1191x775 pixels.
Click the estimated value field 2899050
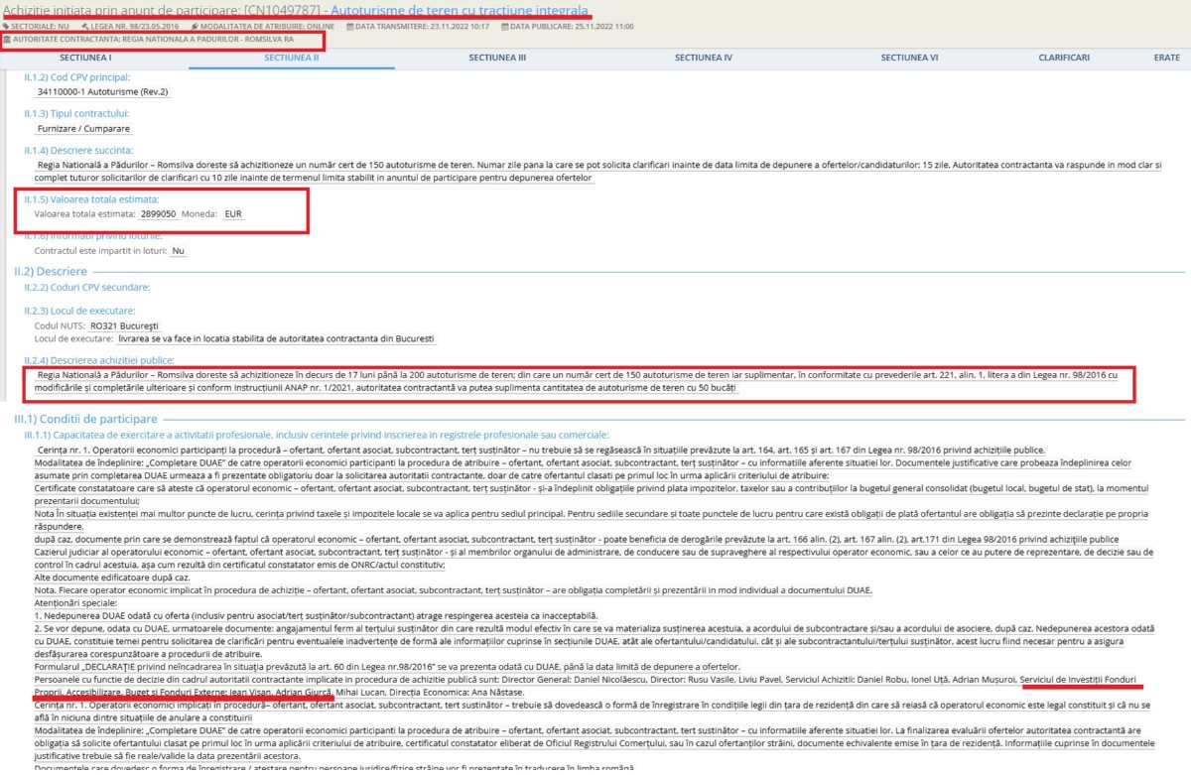[x=159, y=213]
